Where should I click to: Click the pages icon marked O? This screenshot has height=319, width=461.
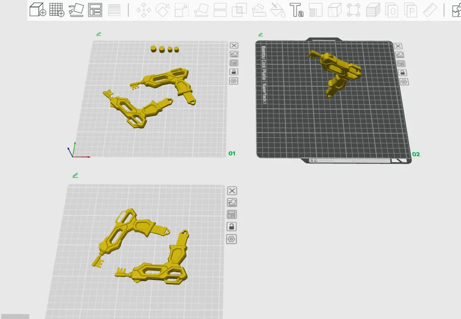(x=391, y=10)
